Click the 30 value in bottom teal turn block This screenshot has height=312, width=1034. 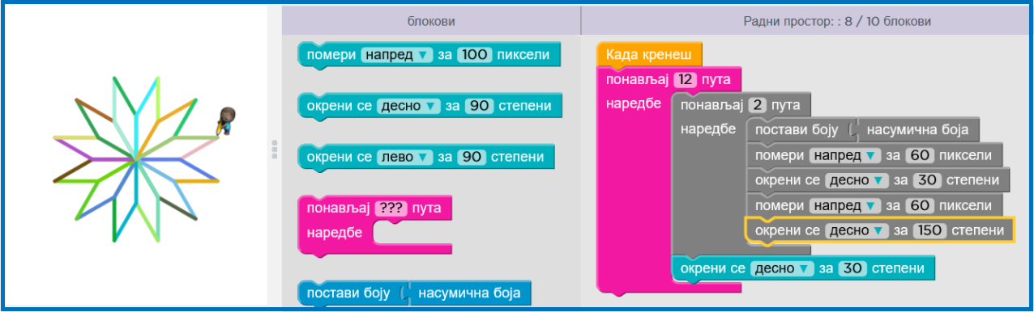[852, 268]
